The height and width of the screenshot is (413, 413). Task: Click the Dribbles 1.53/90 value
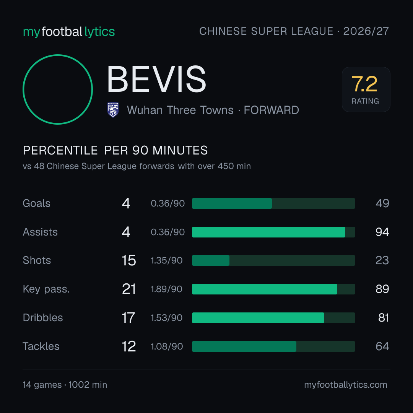pos(166,318)
